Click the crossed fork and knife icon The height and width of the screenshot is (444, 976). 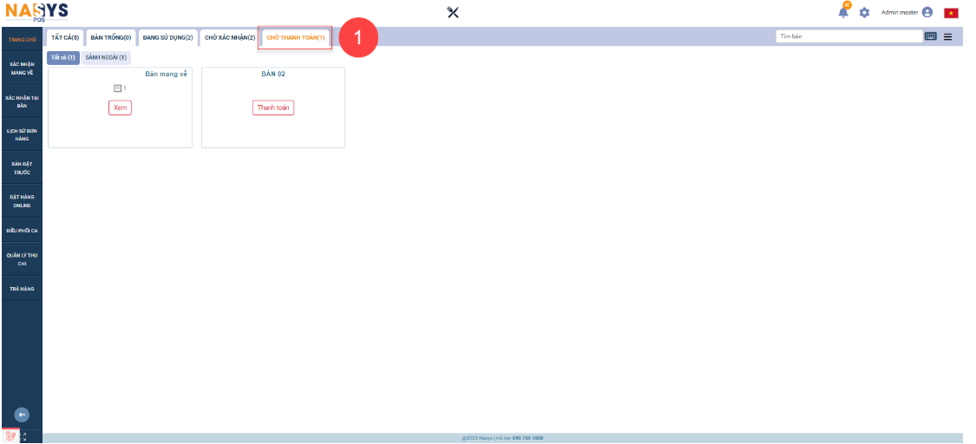click(x=453, y=12)
